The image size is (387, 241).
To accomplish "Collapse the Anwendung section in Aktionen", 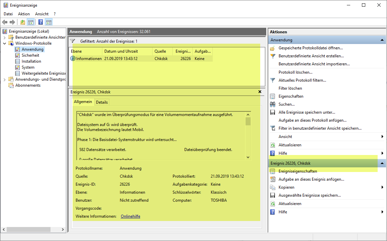I will coord(382,40).
